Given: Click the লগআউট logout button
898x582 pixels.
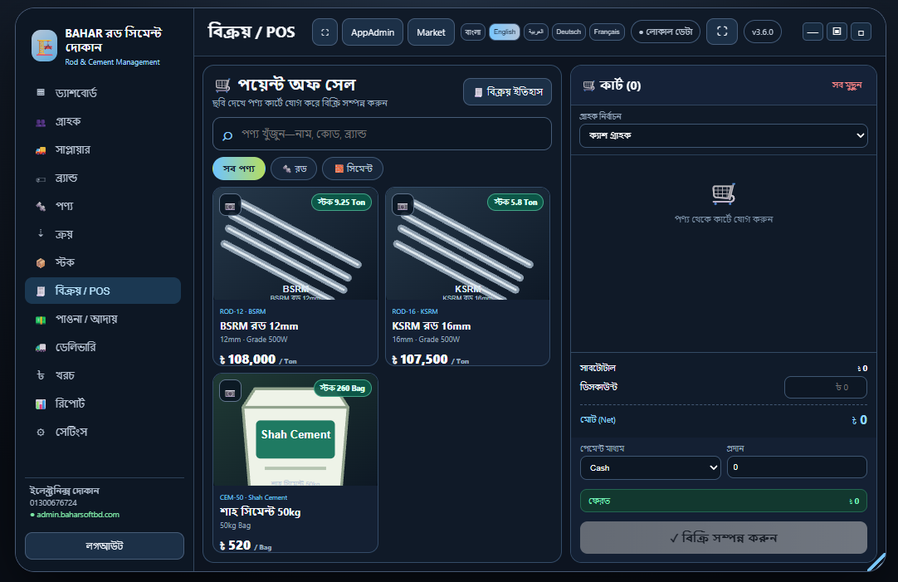Looking at the screenshot, I should pyautogui.click(x=105, y=546).
